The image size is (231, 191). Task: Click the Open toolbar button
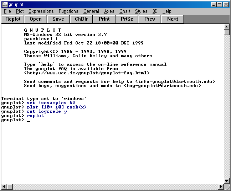pos(36,19)
